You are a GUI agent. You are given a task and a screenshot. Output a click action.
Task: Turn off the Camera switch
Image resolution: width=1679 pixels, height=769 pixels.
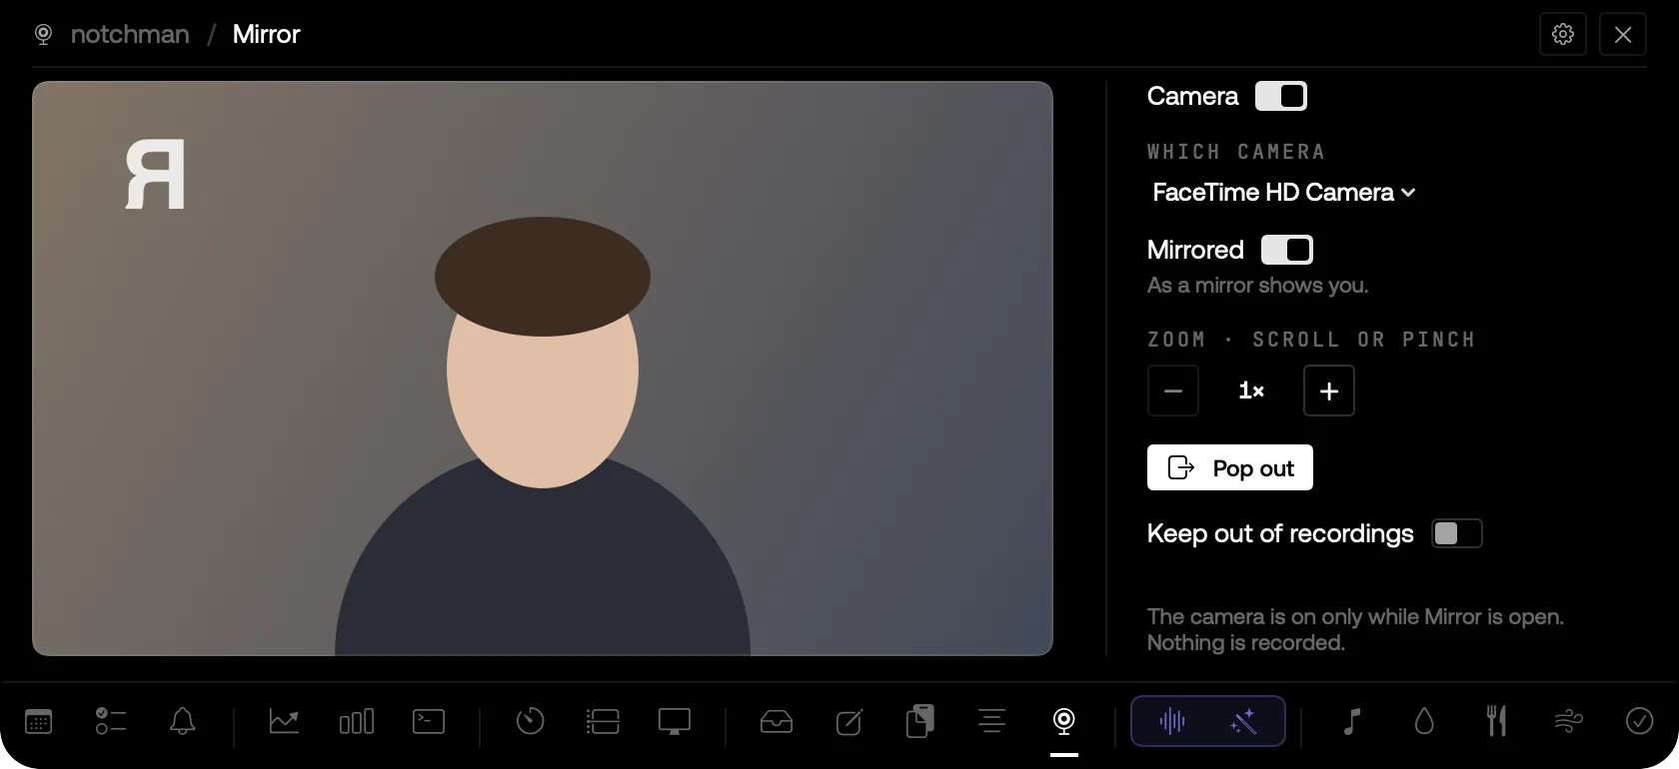click(x=1281, y=96)
